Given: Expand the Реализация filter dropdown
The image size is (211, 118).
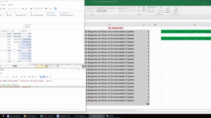Looking at the screenshot, I should point(52,15).
